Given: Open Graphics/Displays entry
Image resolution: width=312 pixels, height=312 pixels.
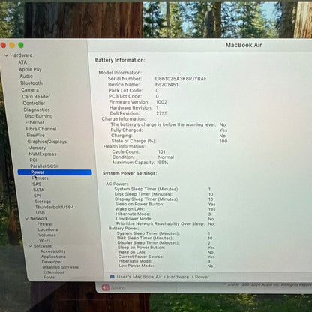Looking at the screenshot, I should 47,142.
